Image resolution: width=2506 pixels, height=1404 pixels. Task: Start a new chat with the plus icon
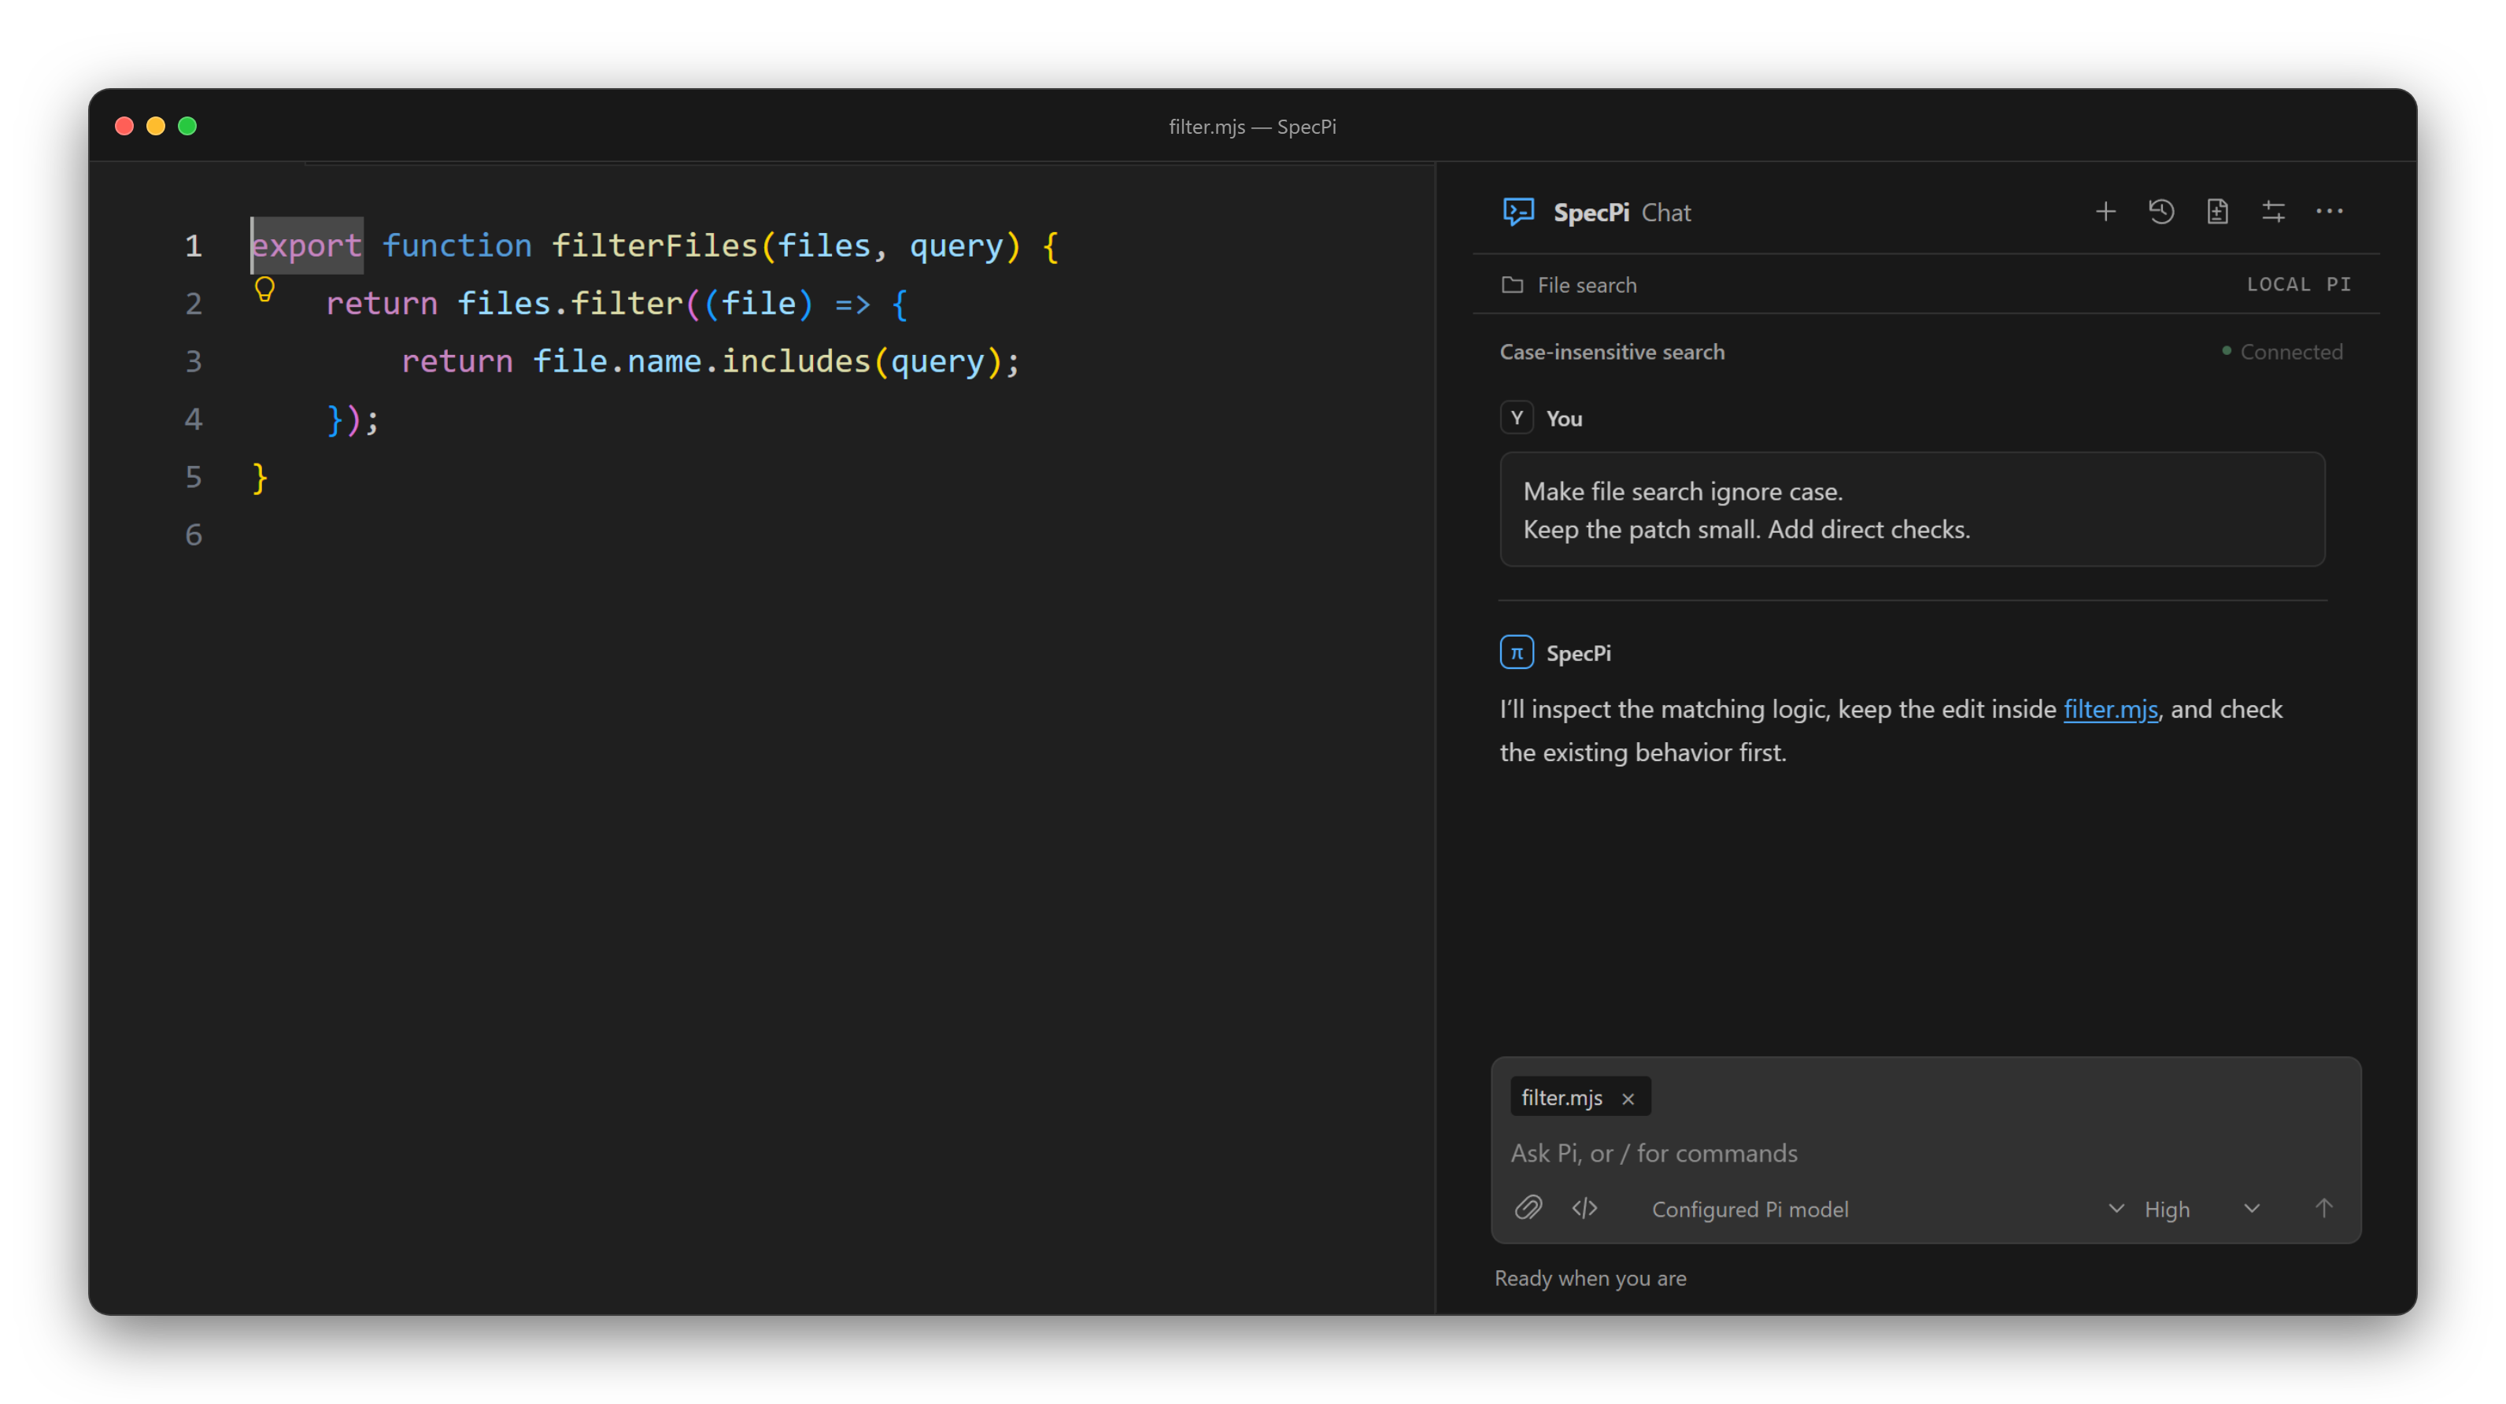(2105, 211)
